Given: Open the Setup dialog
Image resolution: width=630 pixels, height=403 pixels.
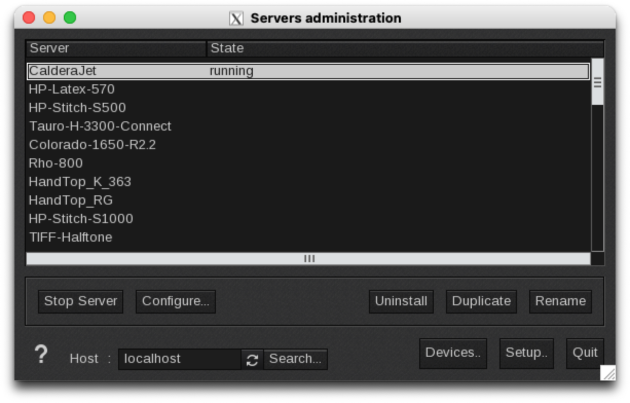Looking at the screenshot, I should [x=526, y=353].
